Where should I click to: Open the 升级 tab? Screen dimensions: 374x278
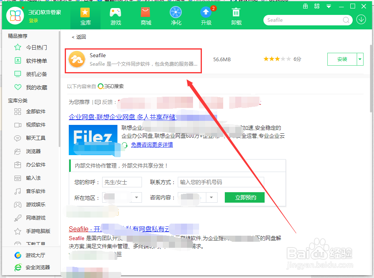tap(206, 17)
